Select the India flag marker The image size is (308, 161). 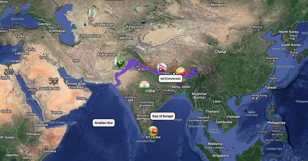click(x=145, y=86)
